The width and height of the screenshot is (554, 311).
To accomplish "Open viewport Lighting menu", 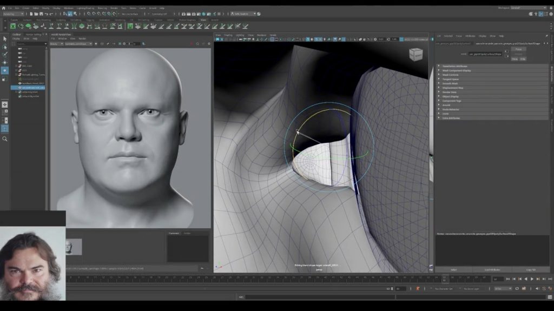I will pos(240,35).
